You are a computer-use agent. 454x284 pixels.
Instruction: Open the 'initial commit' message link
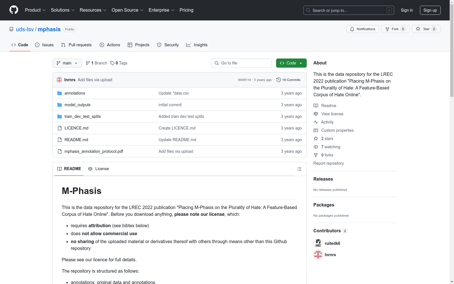coord(170,105)
